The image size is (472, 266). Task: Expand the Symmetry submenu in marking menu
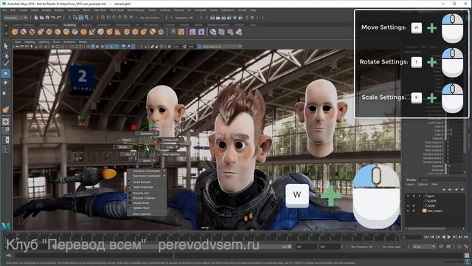(x=147, y=133)
